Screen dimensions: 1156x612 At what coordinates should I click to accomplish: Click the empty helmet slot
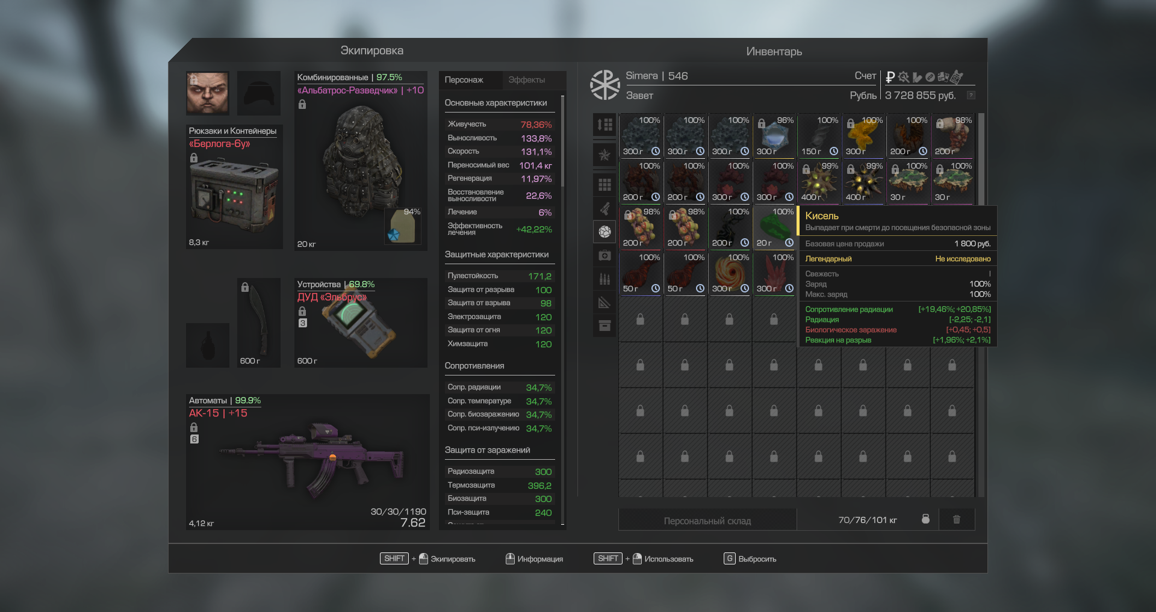(259, 93)
